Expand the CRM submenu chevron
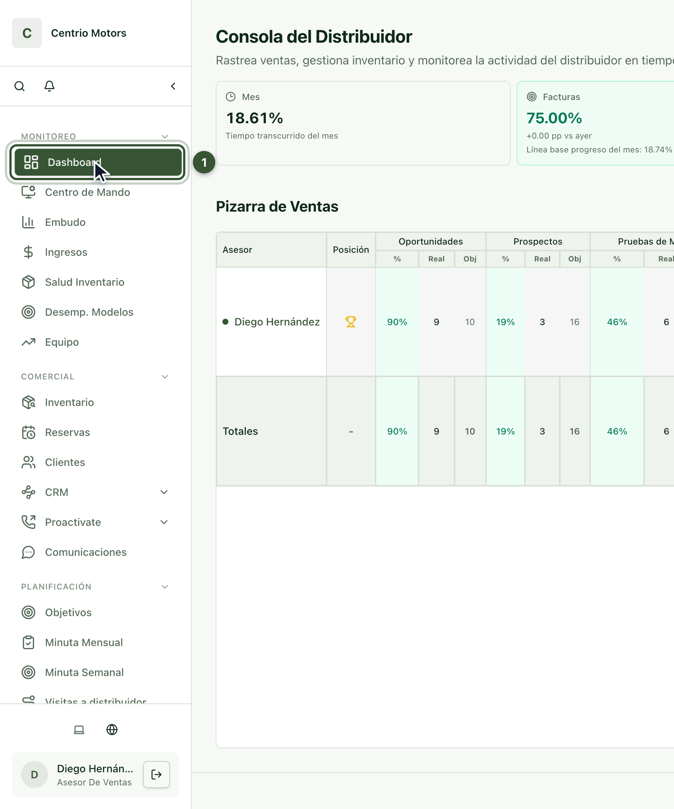This screenshot has height=809, width=674. coord(164,493)
